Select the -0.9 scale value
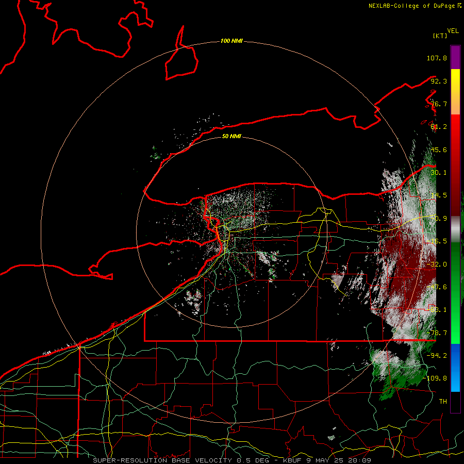The image size is (464, 464). click(439, 219)
